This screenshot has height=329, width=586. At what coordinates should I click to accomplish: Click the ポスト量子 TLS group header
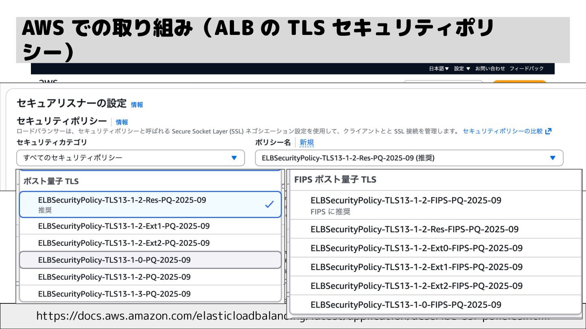pos(51,181)
